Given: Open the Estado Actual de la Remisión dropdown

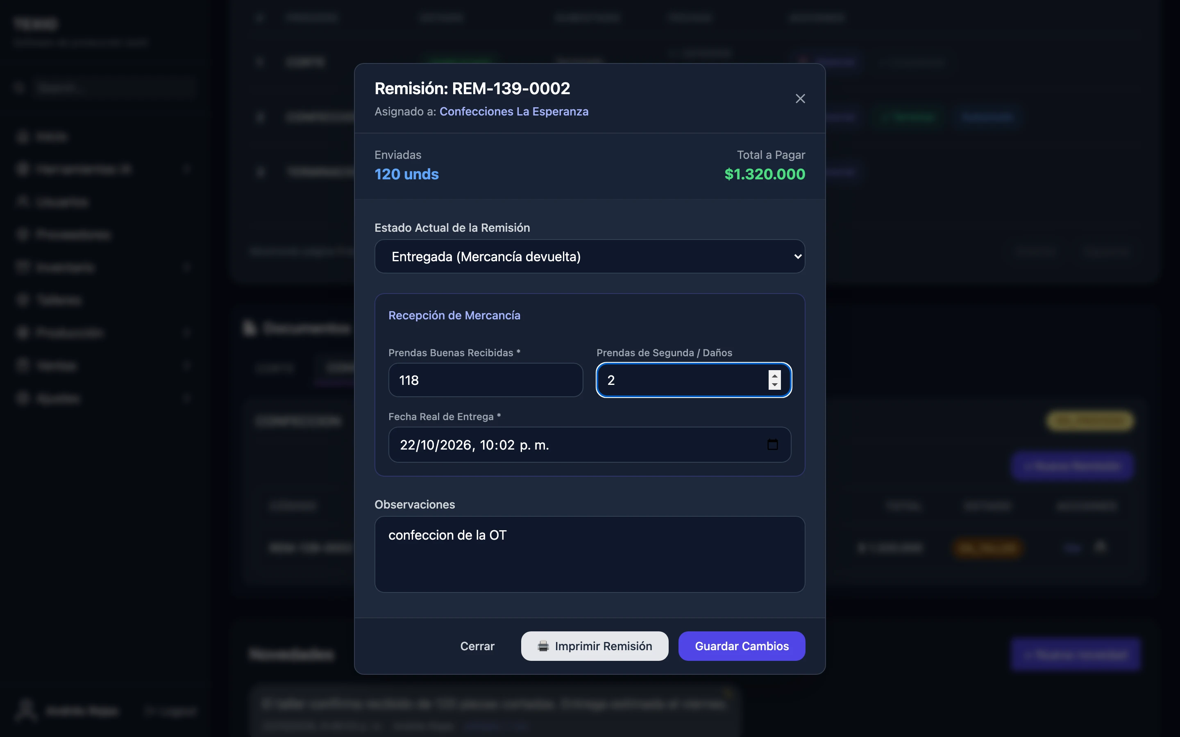Looking at the screenshot, I should click(590, 256).
